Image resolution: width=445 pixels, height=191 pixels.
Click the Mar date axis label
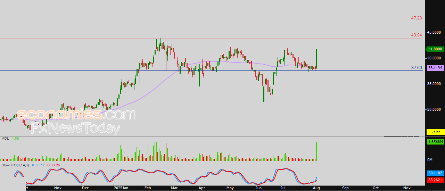pyautogui.click(x=174, y=188)
